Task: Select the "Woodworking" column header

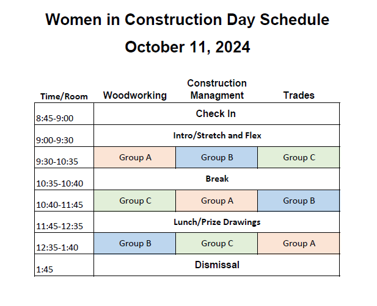Action: (134, 95)
